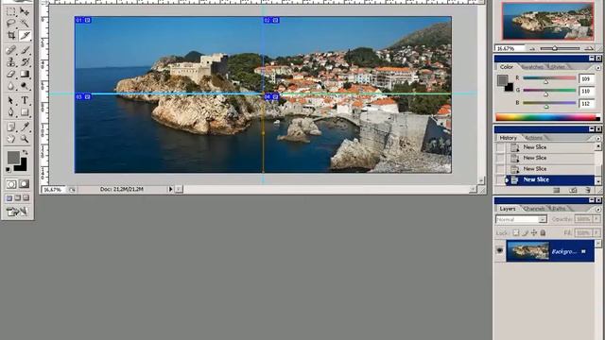Image resolution: width=605 pixels, height=340 pixels.
Task: Switch to the Styles tab
Action: tap(558, 67)
